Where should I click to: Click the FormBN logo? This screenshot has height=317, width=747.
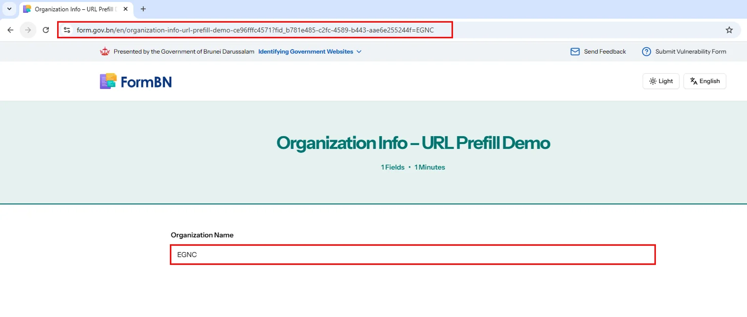[136, 82]
